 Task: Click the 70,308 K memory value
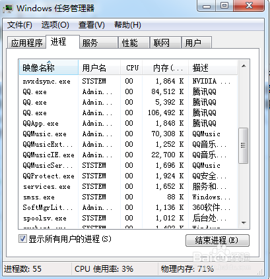click(168, 134)
